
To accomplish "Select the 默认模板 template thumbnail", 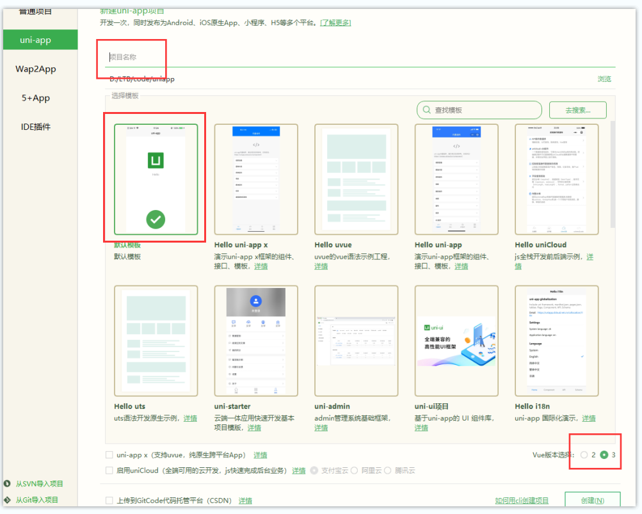I will (x=156, y=179).
